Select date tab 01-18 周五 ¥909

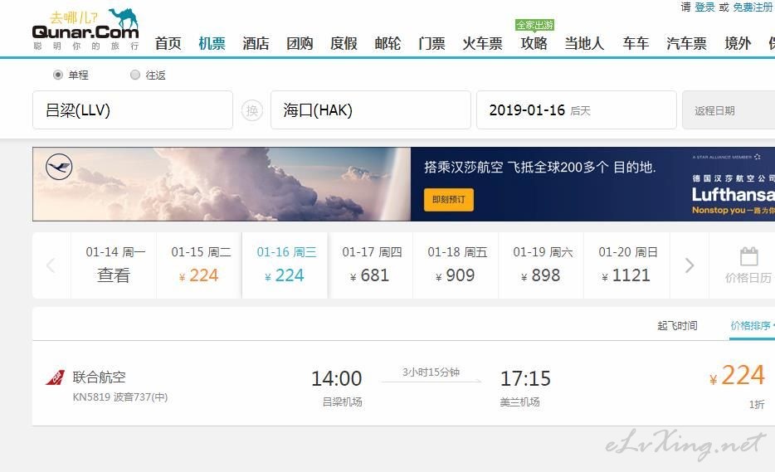pyautogui.click(x=456, y=265)
